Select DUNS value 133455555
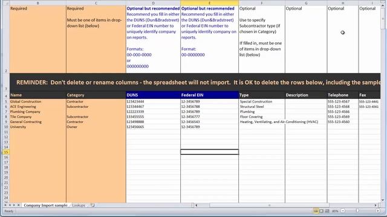The height and width of the screenshot is (217, 387). click(153, 116)
